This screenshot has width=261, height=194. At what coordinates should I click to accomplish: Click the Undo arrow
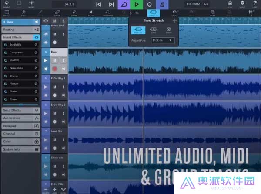174,13
